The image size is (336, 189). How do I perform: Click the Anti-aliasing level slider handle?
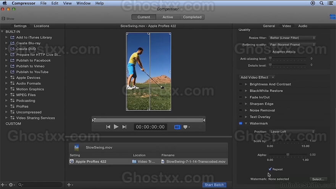point(270,58)
